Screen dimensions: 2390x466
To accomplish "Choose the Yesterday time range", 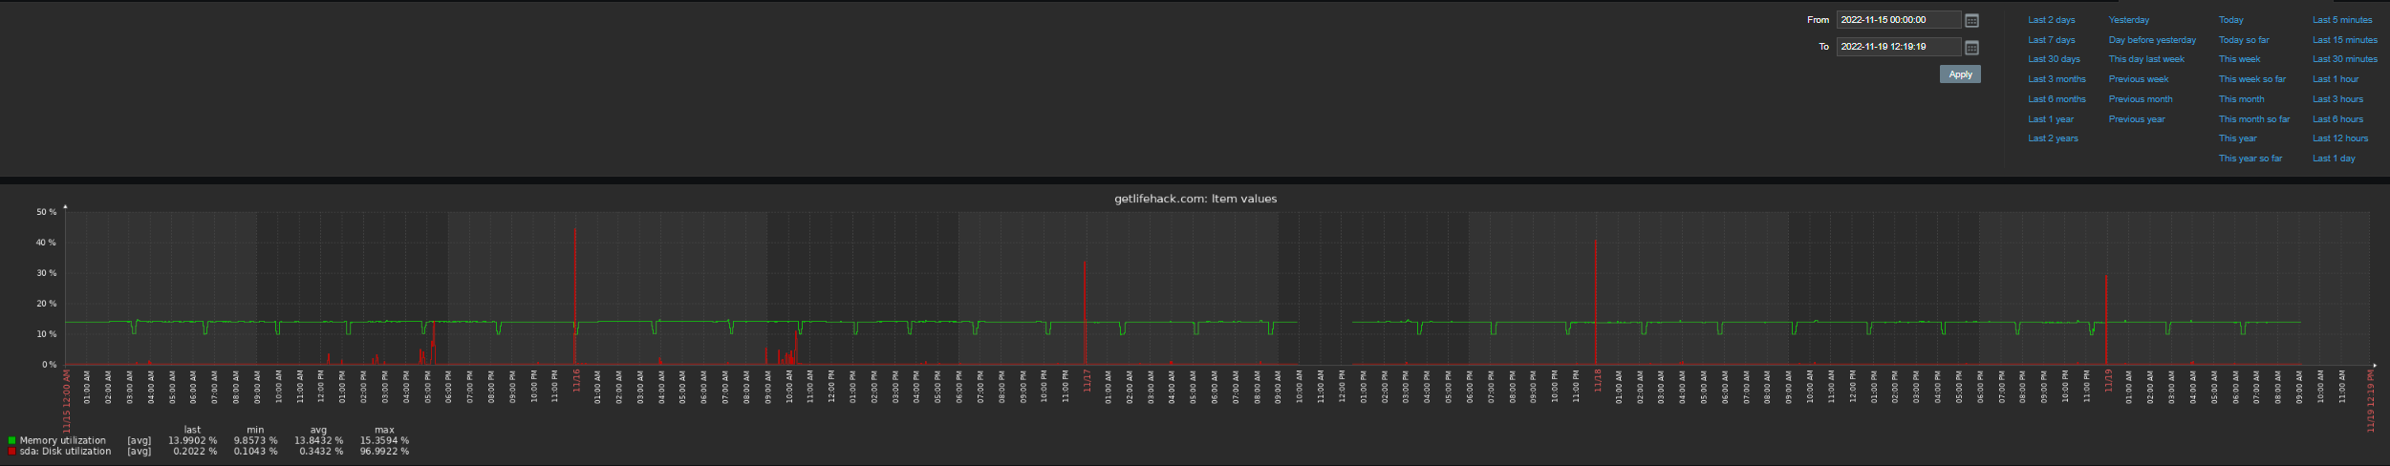I will (2129, 20).
